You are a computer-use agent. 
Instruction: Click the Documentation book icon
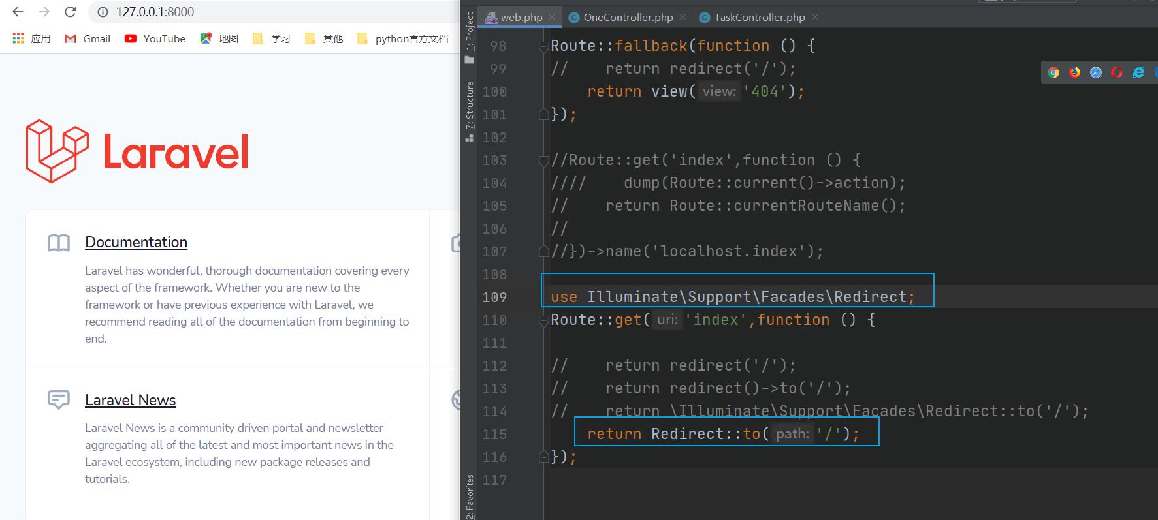[x=59, y=243]
